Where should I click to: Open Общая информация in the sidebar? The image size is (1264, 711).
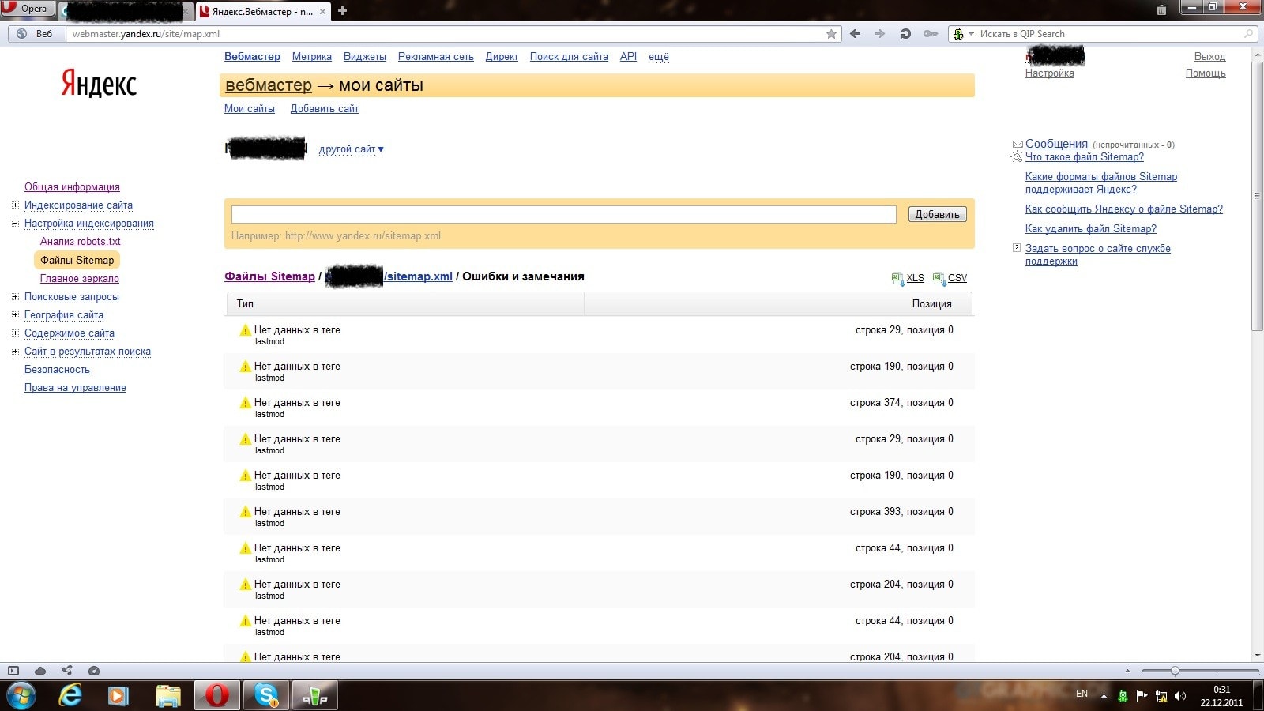72,187
